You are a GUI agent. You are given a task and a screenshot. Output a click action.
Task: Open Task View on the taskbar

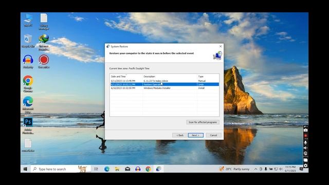pyautogui.click(x=96, y=169)
